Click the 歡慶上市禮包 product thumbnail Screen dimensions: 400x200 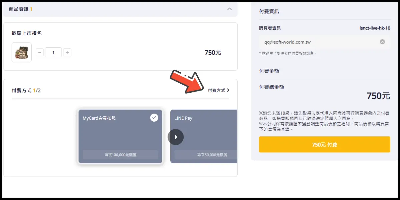pos(22,52)
